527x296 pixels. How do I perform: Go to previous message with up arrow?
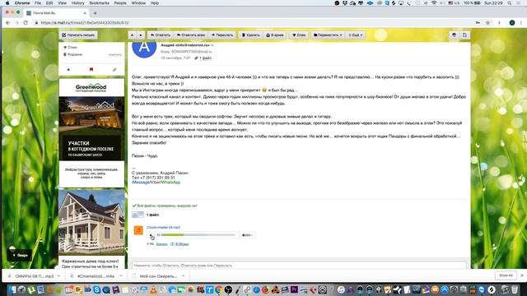point(132,35)
